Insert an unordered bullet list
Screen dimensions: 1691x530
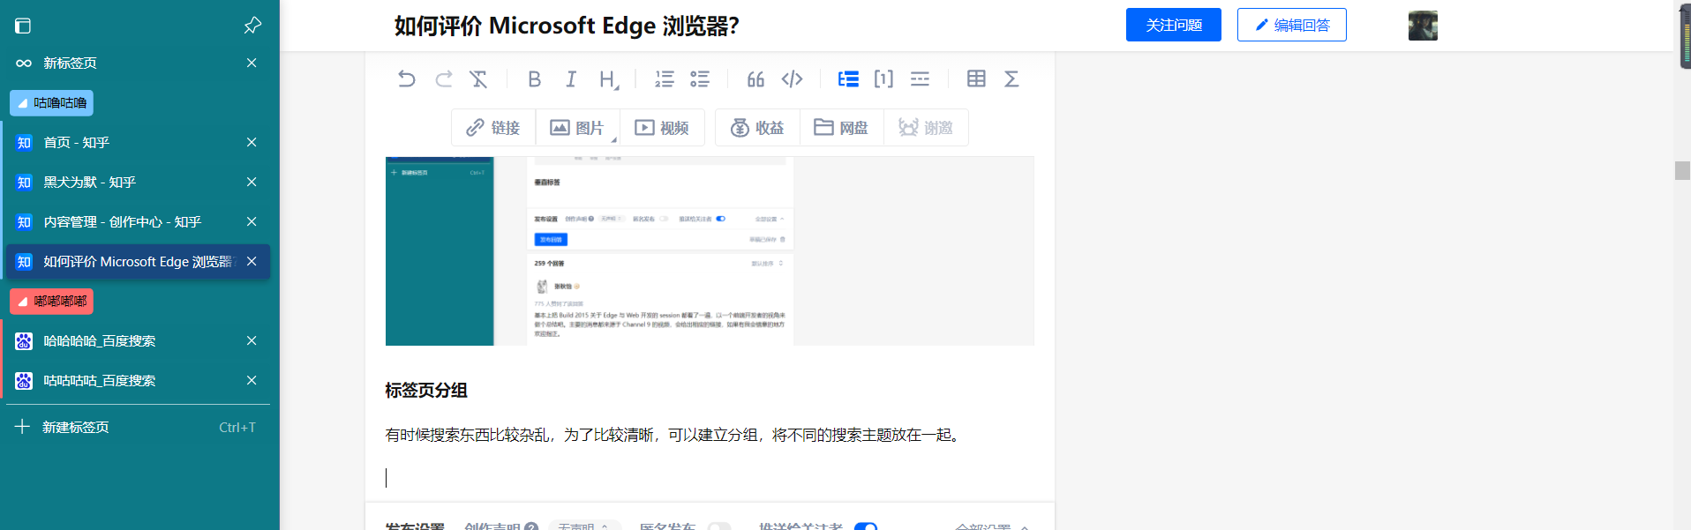(700, 79)
